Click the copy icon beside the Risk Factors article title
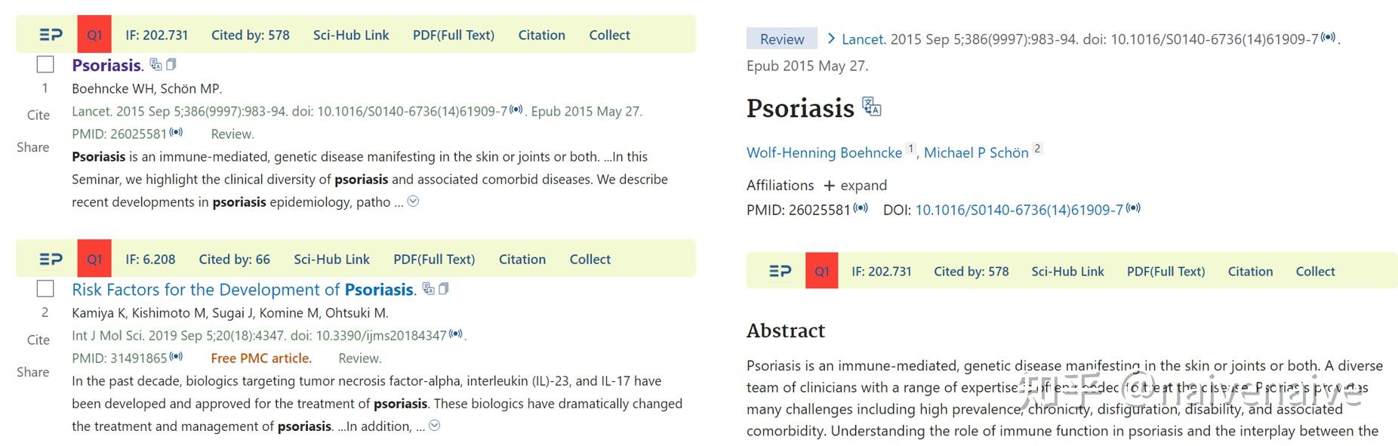This screenshot has width=1398, height=446. point(445,288)
